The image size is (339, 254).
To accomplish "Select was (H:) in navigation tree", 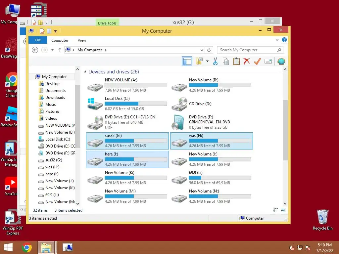I will [52, 167].
